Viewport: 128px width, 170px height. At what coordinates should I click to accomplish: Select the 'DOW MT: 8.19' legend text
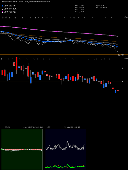10,9
